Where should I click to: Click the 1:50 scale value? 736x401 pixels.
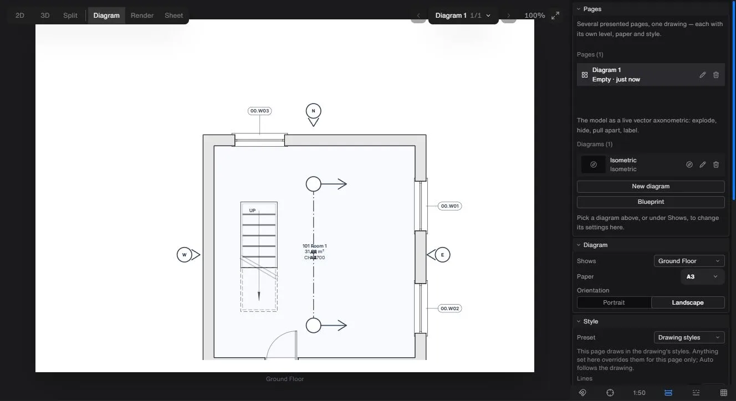point(639,393)
